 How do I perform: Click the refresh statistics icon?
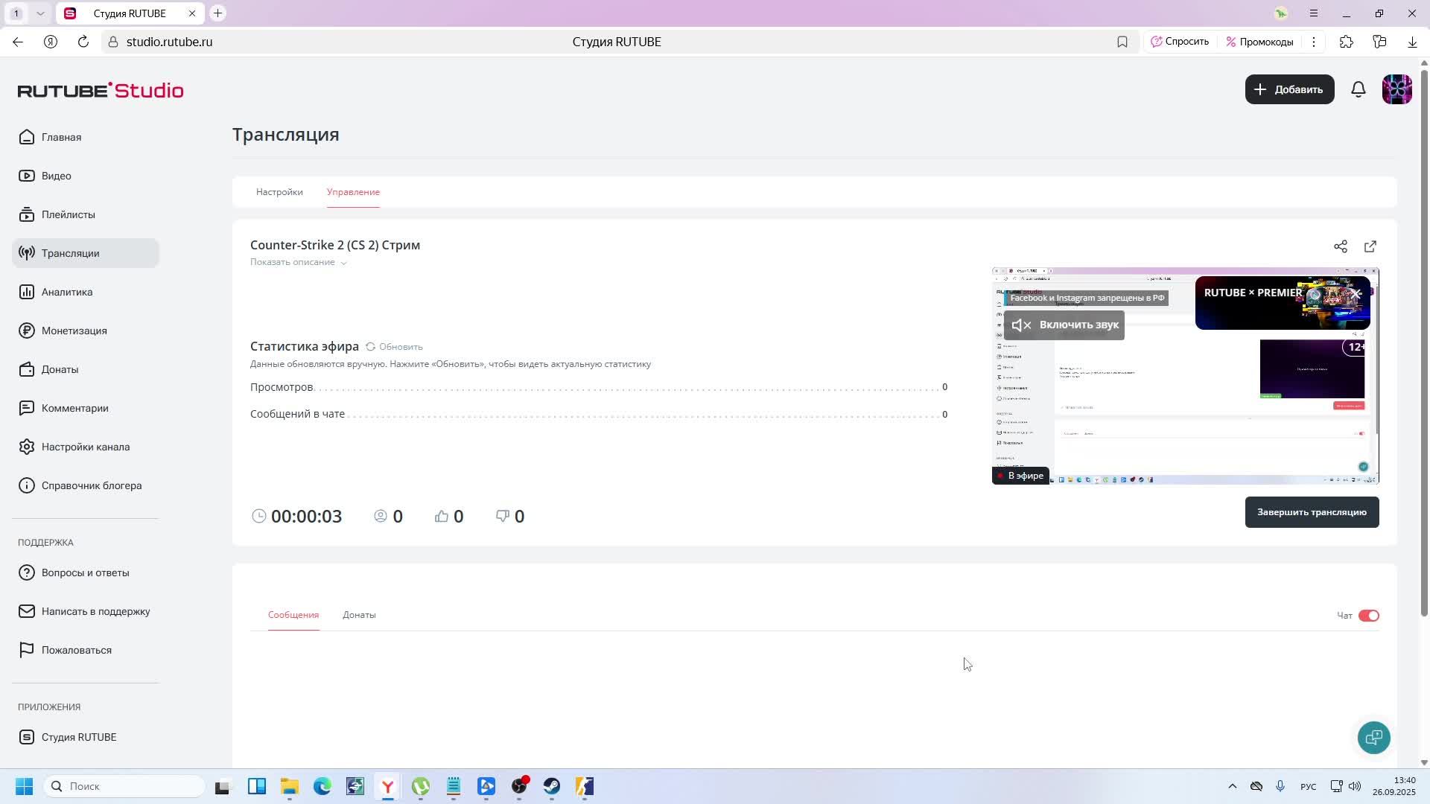(x=370, y=347)
